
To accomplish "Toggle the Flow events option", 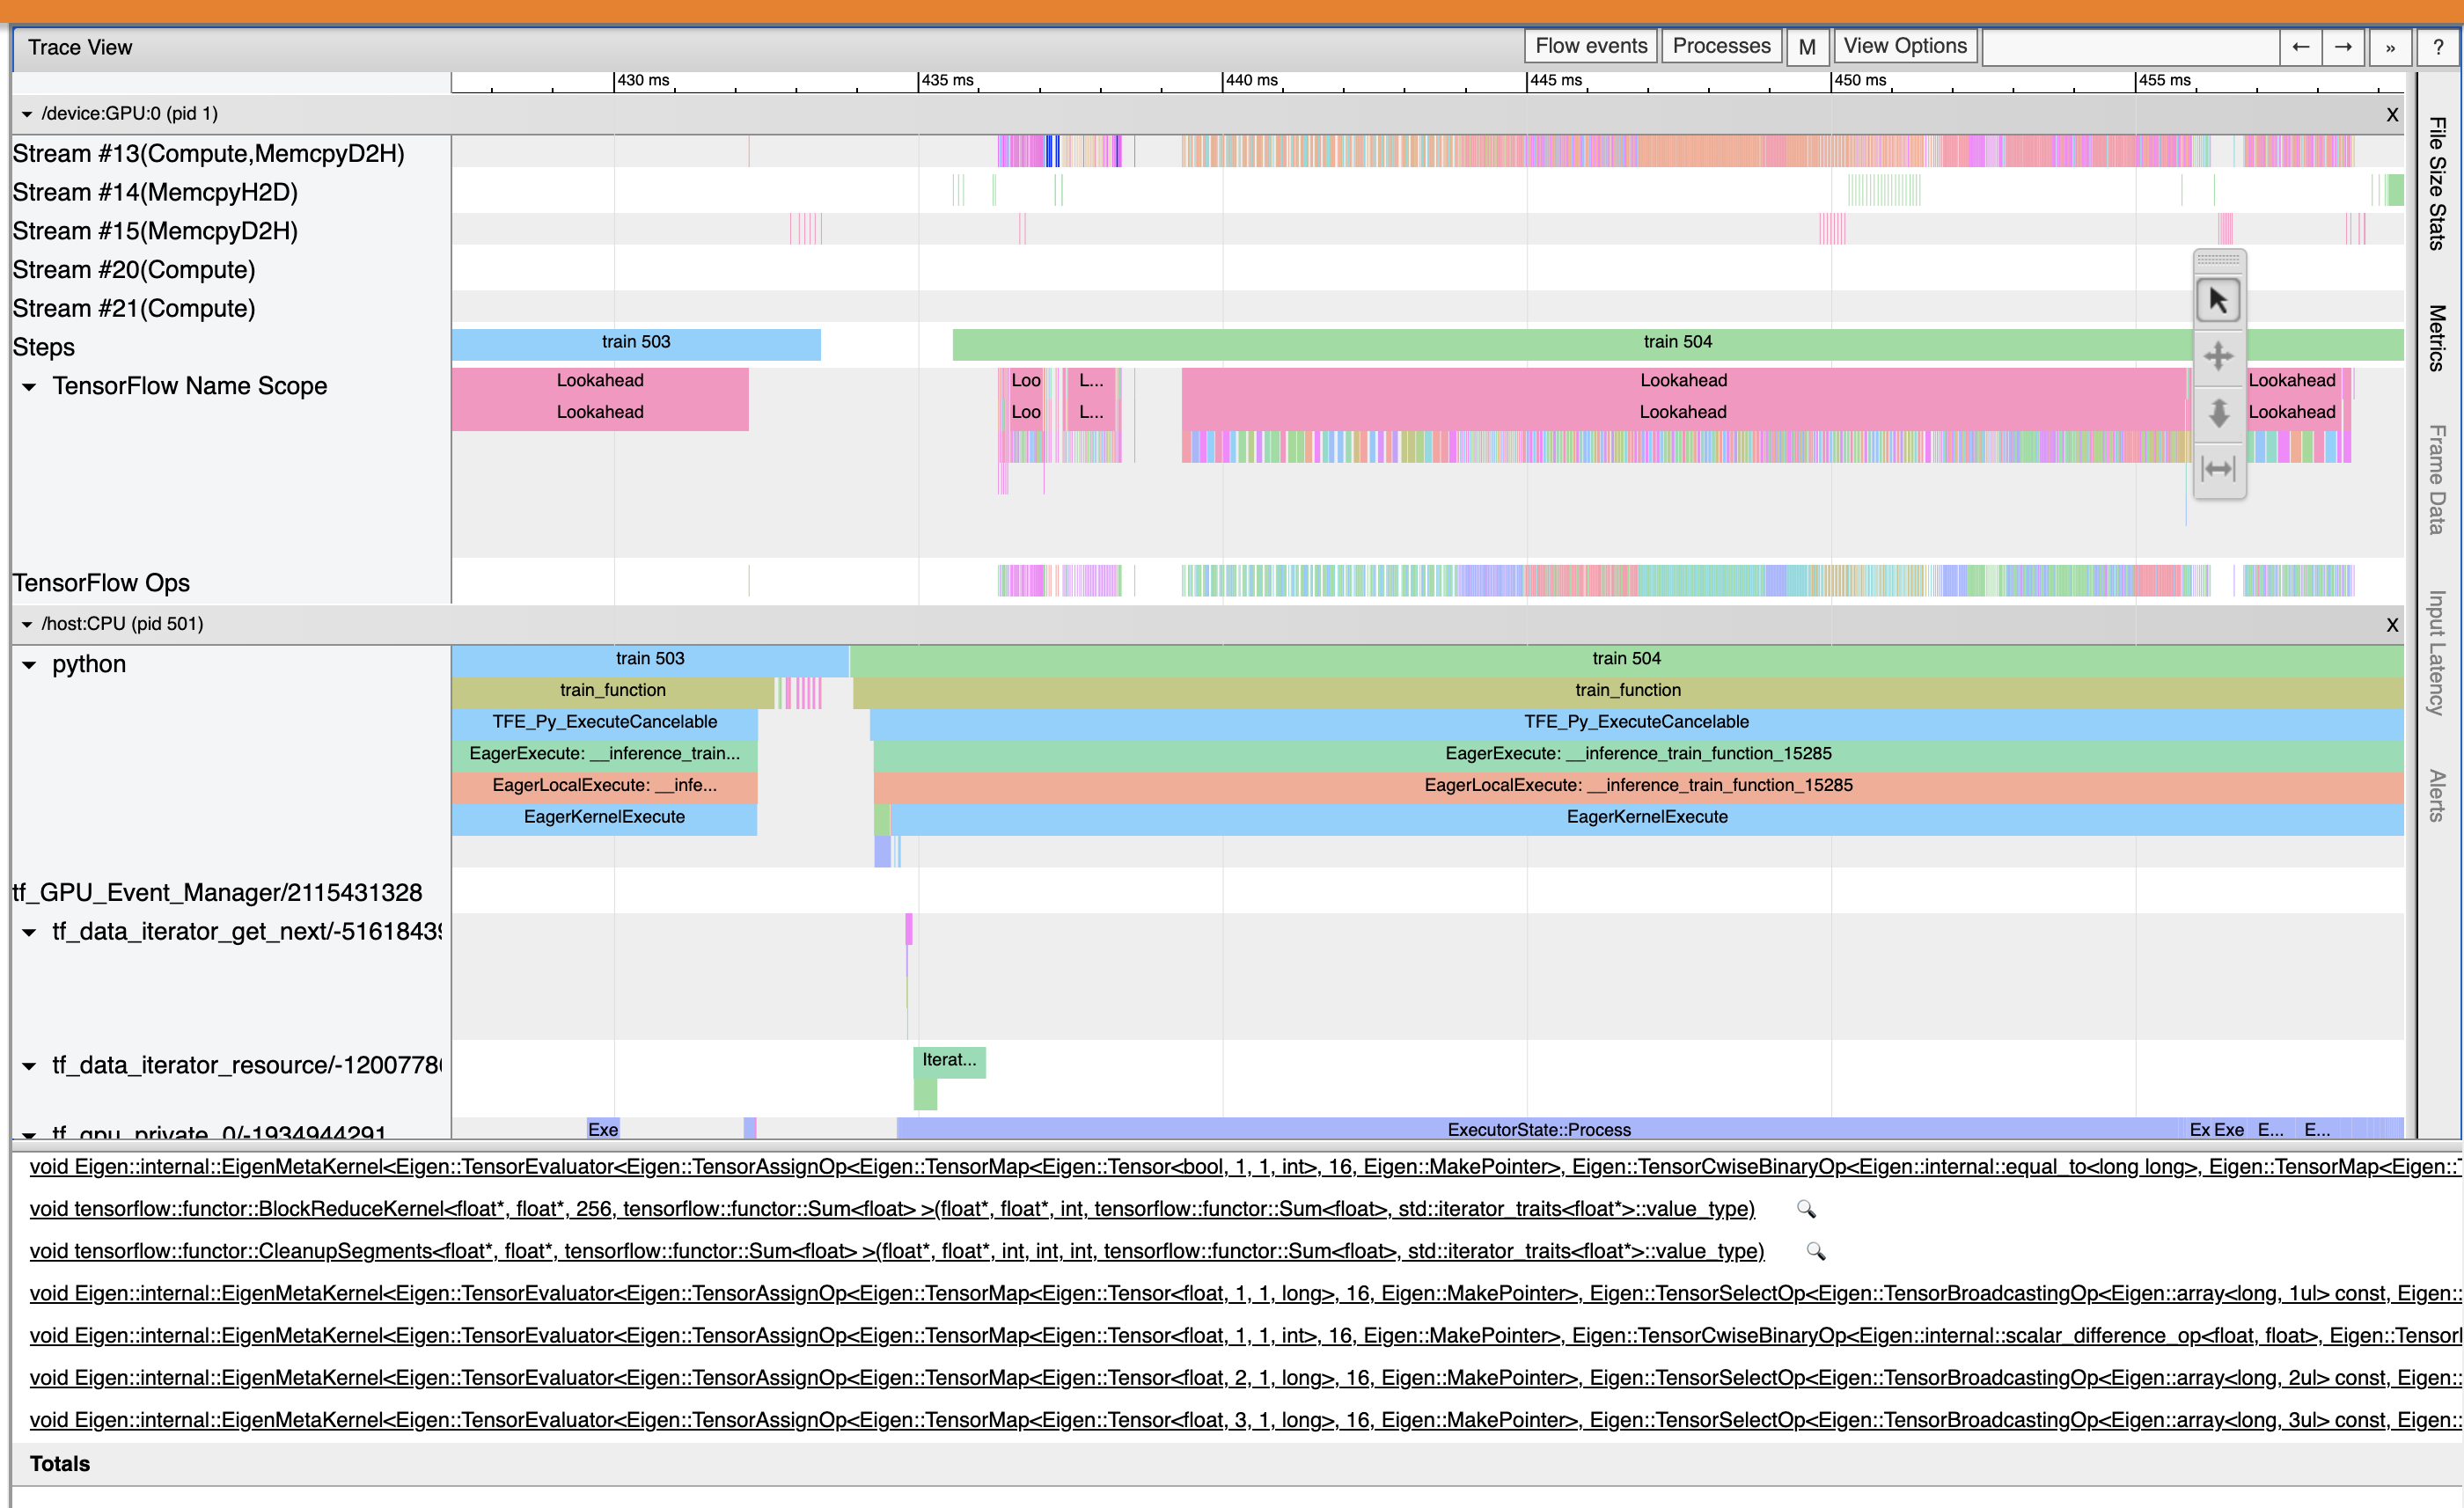I will [x=1590, y=46].
